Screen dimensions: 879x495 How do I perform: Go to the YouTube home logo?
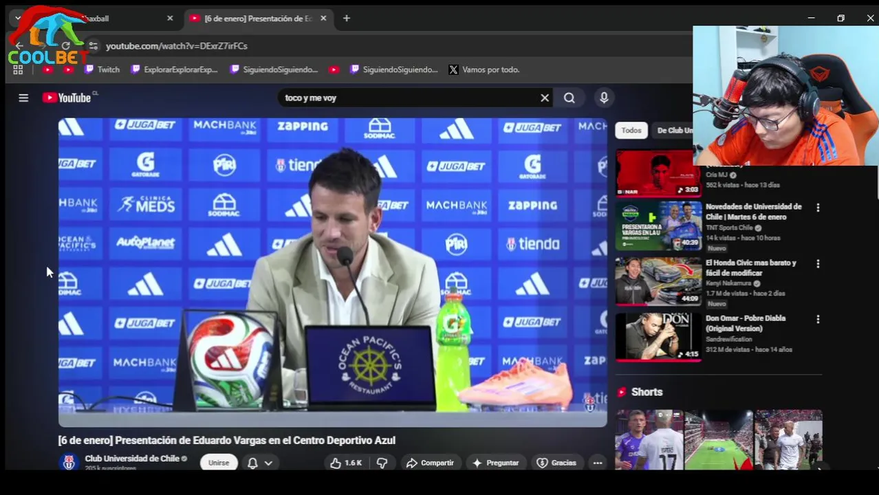coord(66,98)
